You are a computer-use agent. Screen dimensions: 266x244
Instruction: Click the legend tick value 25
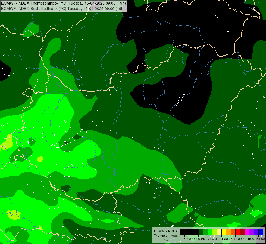tap(203, 239)
